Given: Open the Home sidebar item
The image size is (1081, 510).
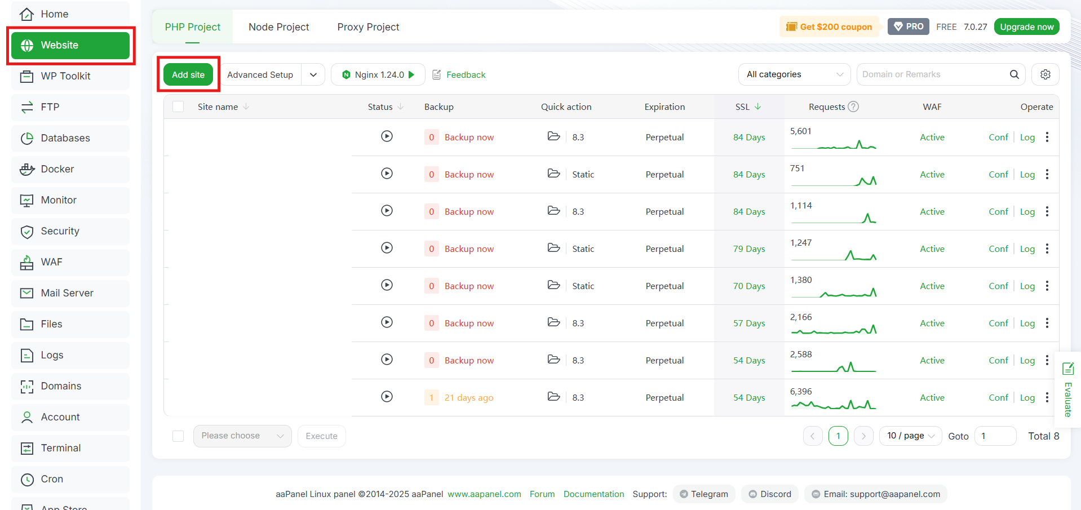Looking at the screenshot, I should (x=70, y=14).
